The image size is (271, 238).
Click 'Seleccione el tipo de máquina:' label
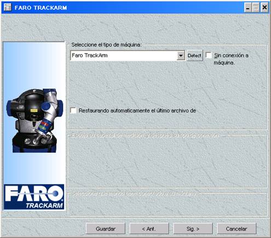point(106,45)
